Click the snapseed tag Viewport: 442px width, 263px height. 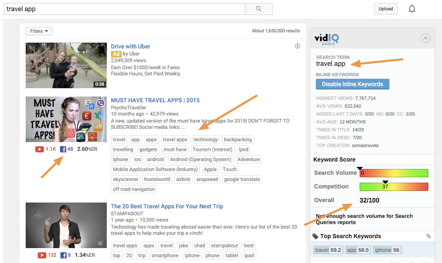point(207,179)
